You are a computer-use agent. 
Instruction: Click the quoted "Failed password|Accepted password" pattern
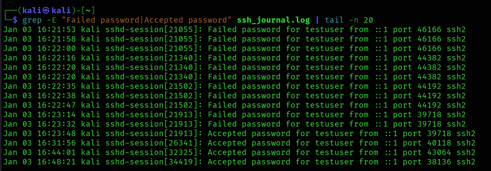click(x=146, y=20)
